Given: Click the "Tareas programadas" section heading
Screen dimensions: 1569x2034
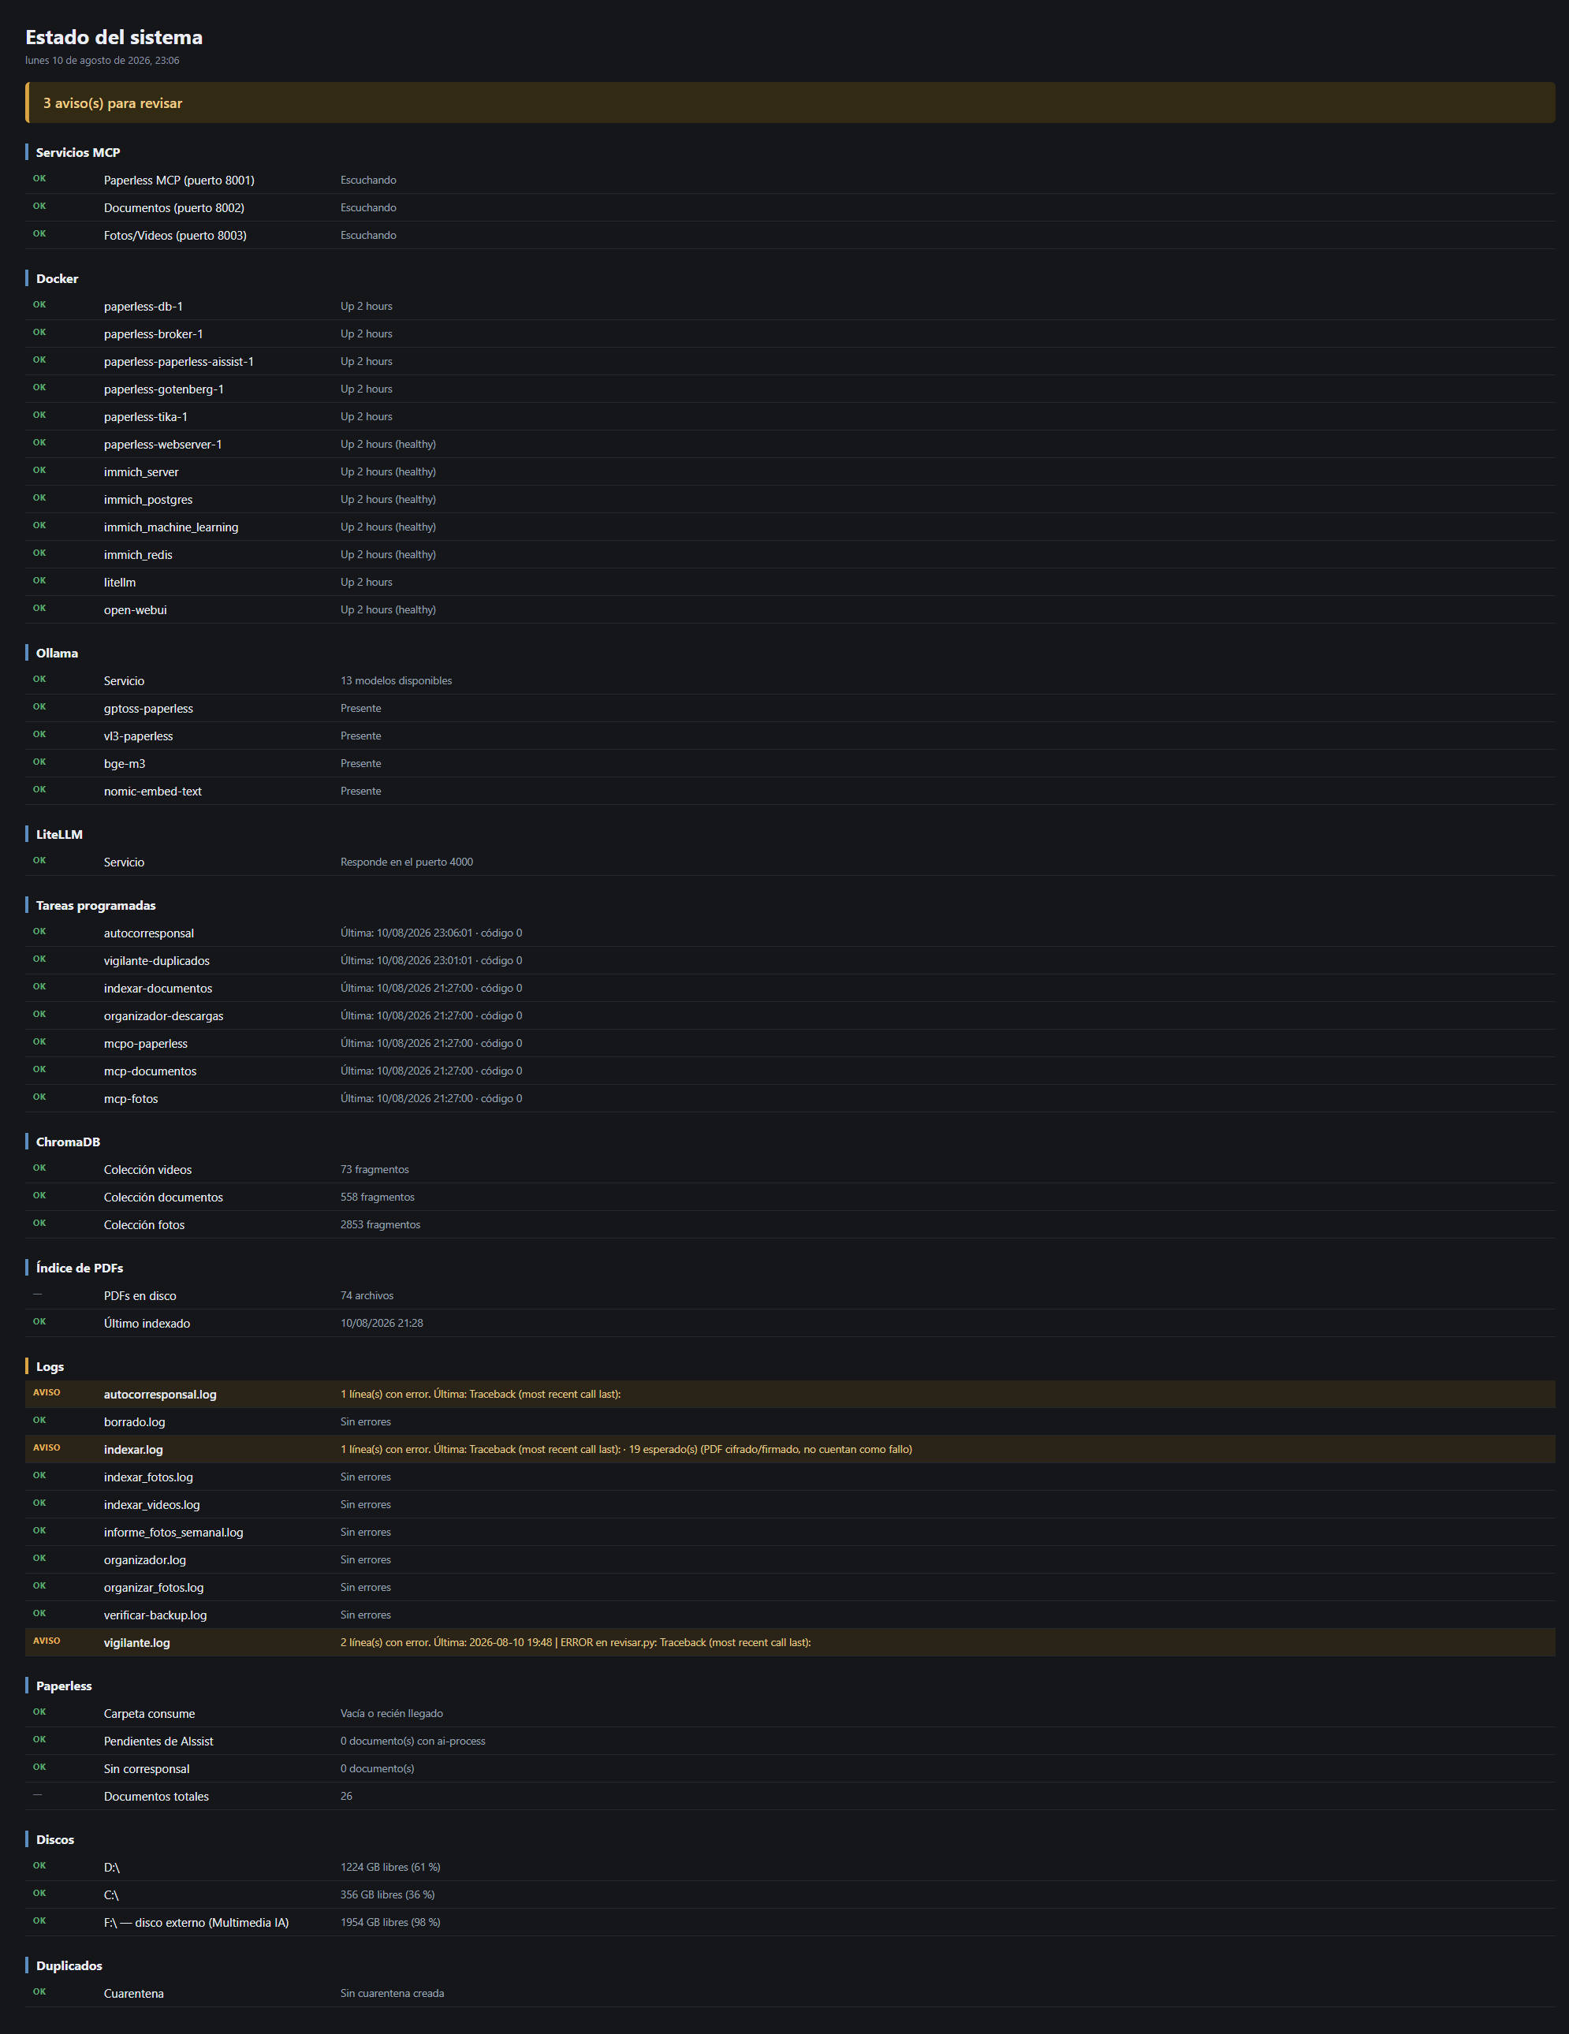Looking at the screenshot, I should click(x=96, y=905).
